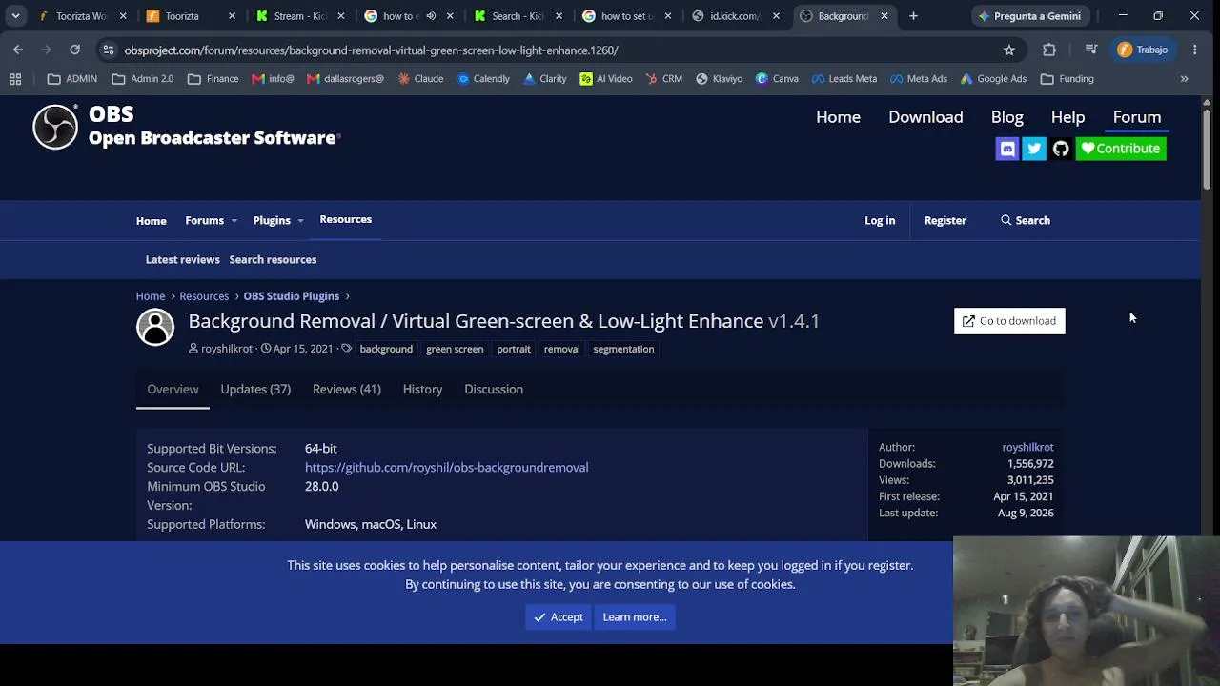Viewport: 1220px width, 686px height.
Task: Open OBS Studio Plugins breadcrumb
Action: [291, 296]
